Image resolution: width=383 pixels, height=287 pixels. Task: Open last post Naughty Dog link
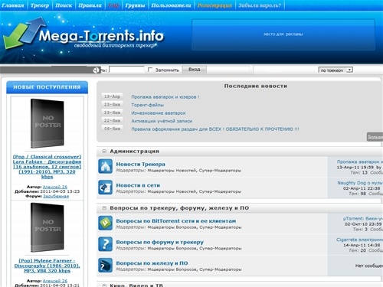click(360, 183)
